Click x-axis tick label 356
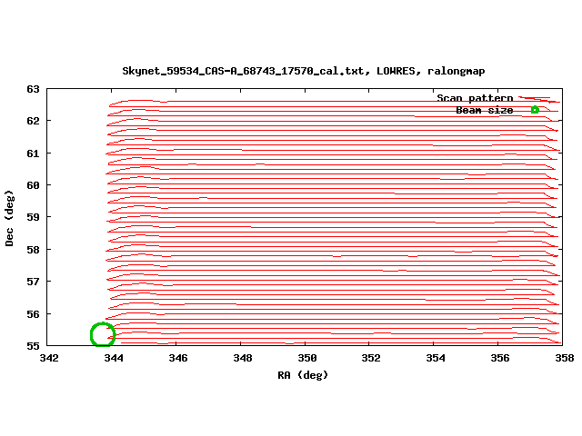The height and width of the screenshot is (436, 582). tap(500, 358)
